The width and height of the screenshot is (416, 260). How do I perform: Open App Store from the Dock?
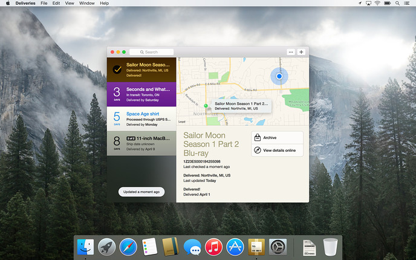coord(235,247)
